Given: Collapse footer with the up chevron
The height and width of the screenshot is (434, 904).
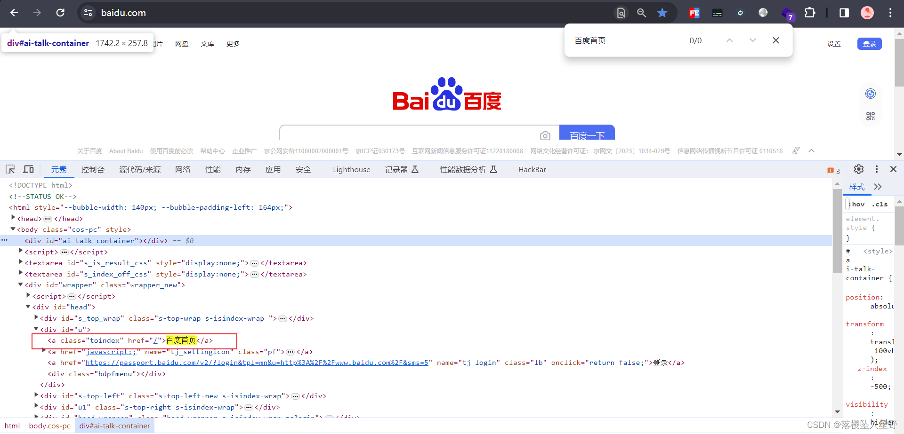Looking at the screenshot, I should tap(811, 150).
